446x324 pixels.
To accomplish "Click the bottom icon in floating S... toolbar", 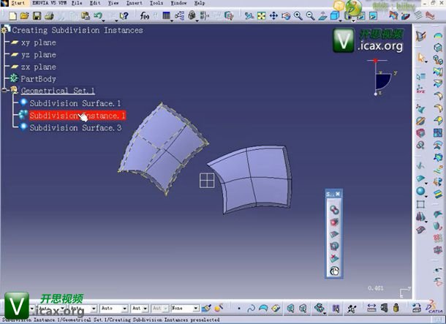I will (x=334, y=271).
